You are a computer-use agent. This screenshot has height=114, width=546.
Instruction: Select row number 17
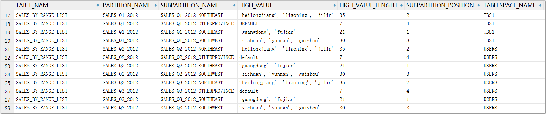[x=8, y=15]
